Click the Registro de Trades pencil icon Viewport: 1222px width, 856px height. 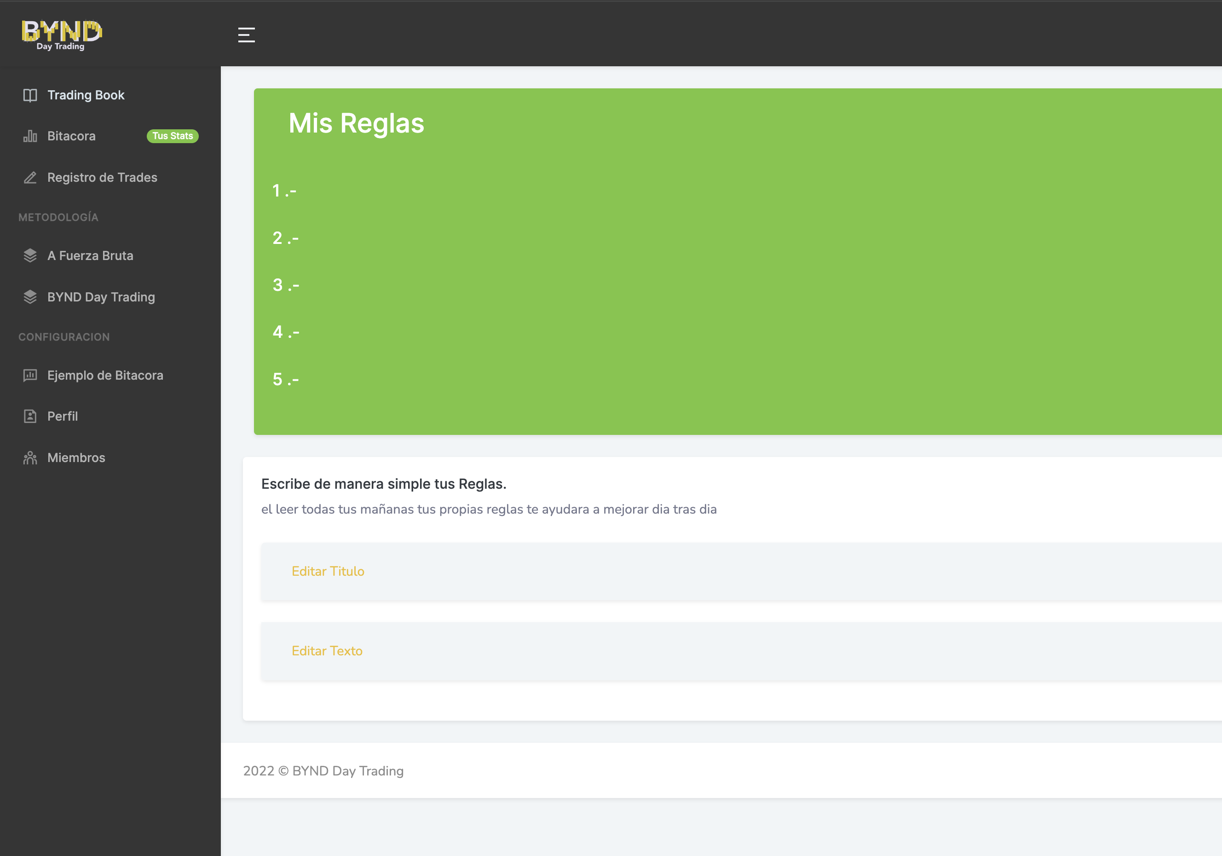click(30, 178)
